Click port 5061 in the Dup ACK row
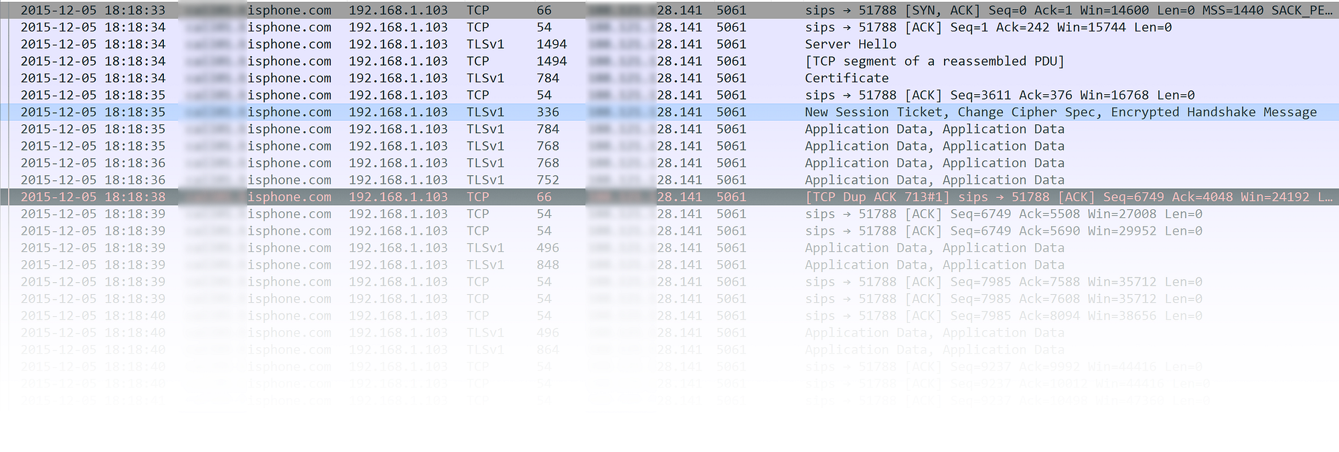This screenshot has width=1339, height=452. [x=731, y=197]
